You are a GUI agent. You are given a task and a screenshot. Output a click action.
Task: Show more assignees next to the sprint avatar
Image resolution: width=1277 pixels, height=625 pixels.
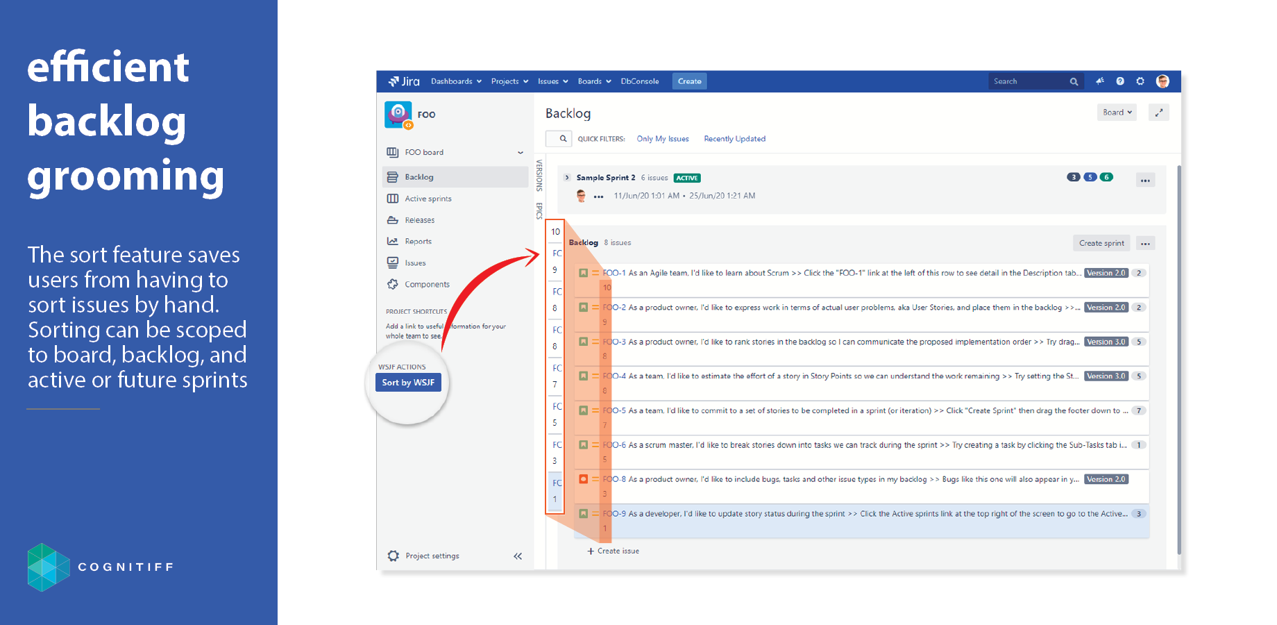pos(599,197)
